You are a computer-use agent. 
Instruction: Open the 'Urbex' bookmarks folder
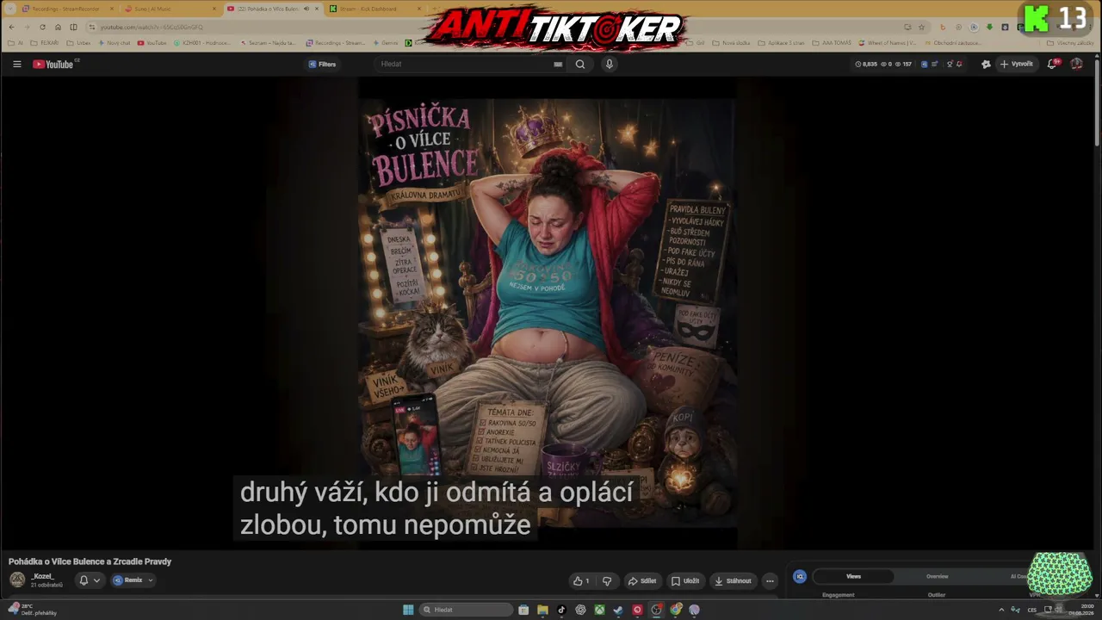79,42
